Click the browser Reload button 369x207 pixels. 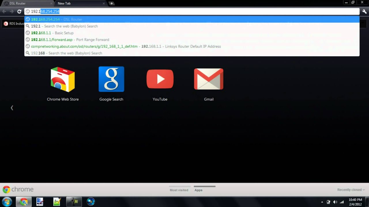[19, 11]
